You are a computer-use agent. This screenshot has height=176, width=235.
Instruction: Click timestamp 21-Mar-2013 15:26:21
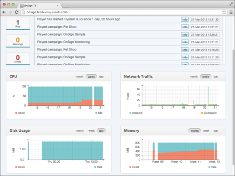(x=205, y=34)
